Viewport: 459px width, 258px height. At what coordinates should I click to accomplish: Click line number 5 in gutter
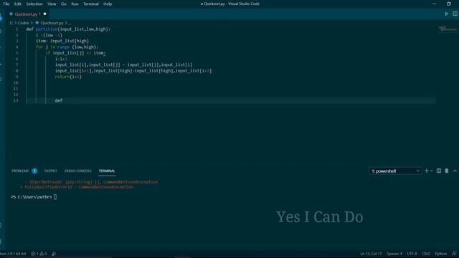pyautogui.click(x=16, y=53)
